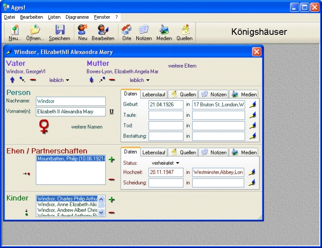Click the green plus to add partnership

click(x=112, y=160)
